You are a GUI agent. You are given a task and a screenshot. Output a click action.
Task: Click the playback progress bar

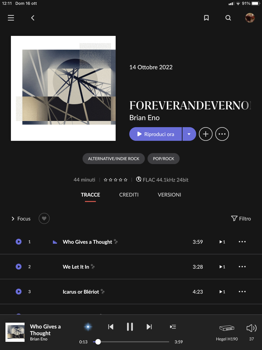(131, 342)
